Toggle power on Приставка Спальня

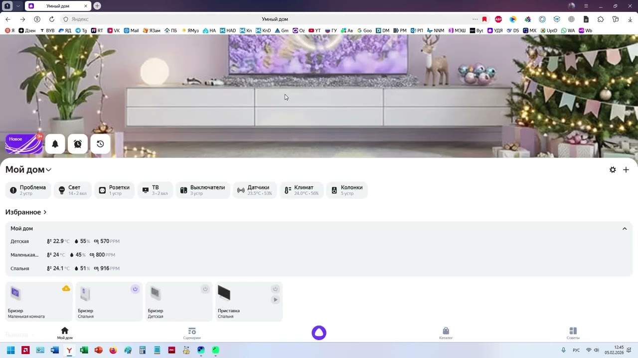(x=275, y=289)
